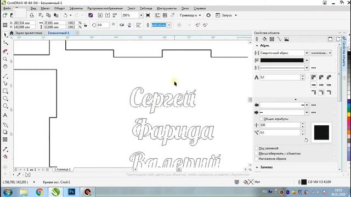Click the Undo arrow icon

(x=65, y=15)
